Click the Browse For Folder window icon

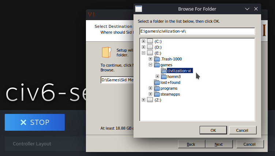coord(139,9)
